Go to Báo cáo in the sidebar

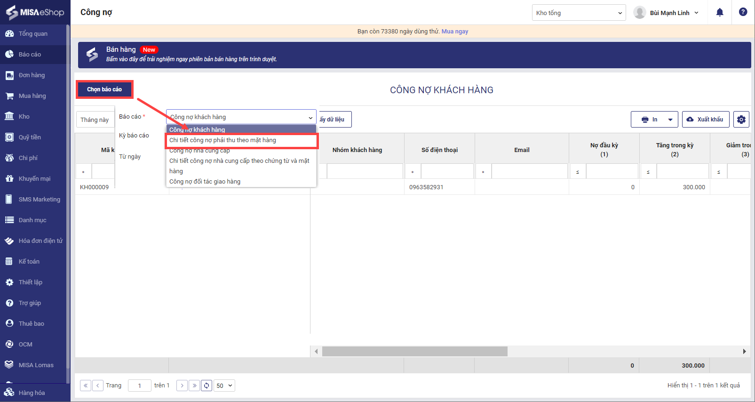pos(33,55)
